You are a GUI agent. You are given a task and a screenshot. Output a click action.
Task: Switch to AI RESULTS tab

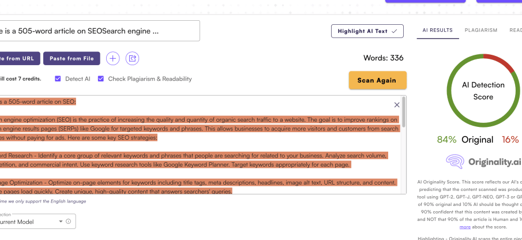click(x=437, y=31)
